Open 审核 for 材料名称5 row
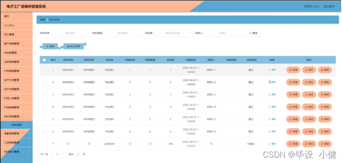The image size is (343, 163). (272, 119)
